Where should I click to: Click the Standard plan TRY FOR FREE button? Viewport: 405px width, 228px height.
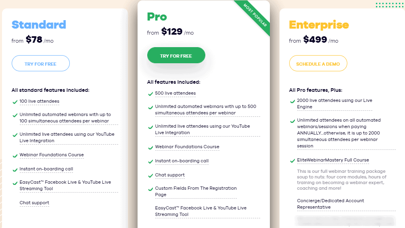[x=41, y=63]
